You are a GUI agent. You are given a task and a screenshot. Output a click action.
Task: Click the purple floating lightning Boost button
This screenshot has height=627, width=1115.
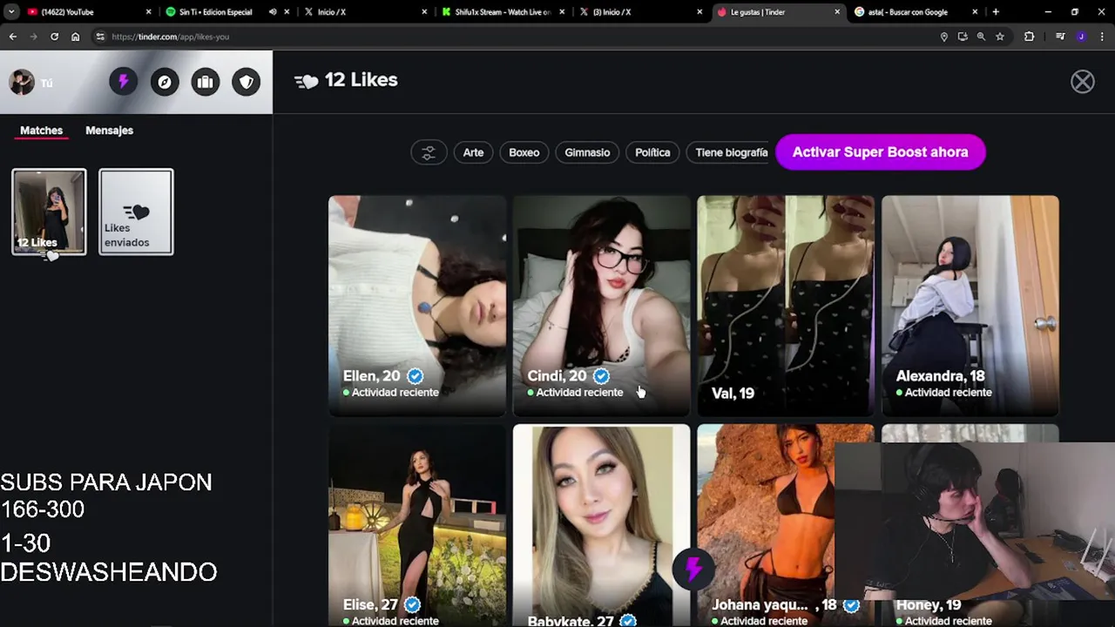(x=693, y=570)
